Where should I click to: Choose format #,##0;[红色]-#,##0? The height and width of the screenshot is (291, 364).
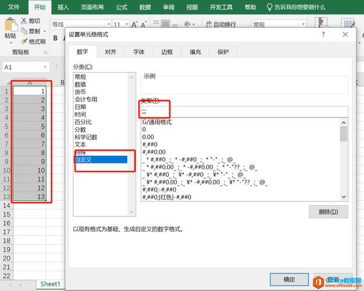[x=167, y=197]
